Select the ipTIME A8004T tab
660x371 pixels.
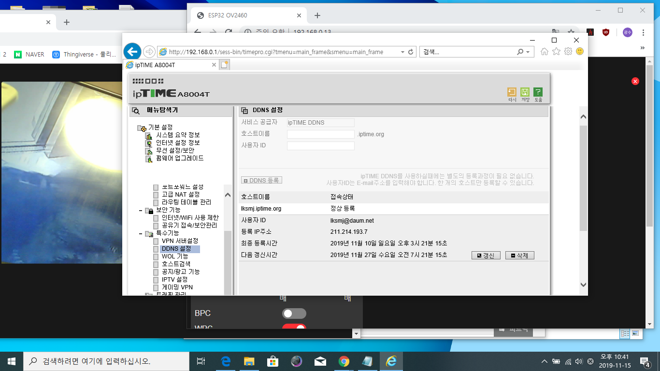pos(171,65)
